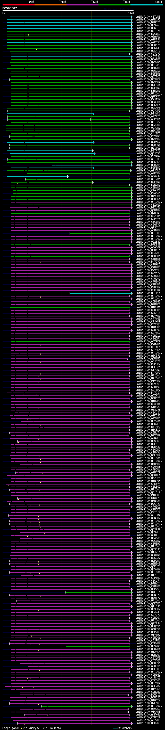Click the white query sequence bar
Image resolution: width=165 pixels, height=730 pixels.
[x=68, y=10]
